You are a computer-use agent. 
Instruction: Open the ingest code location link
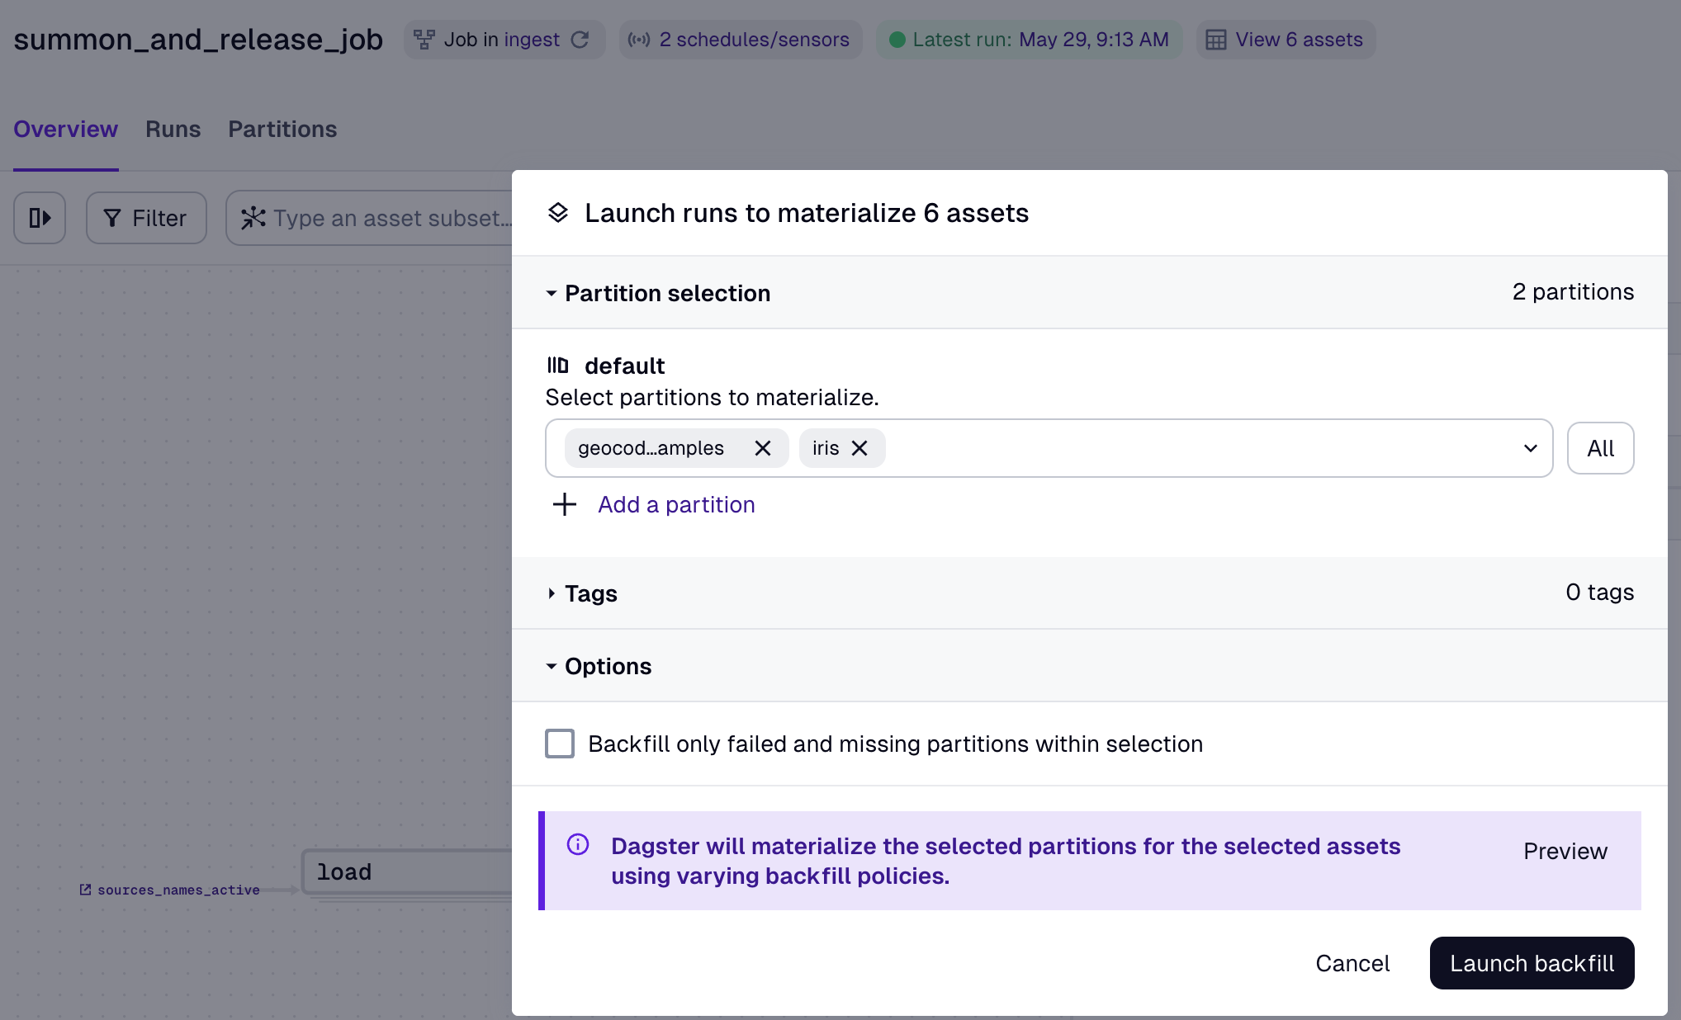pos(532,40)
